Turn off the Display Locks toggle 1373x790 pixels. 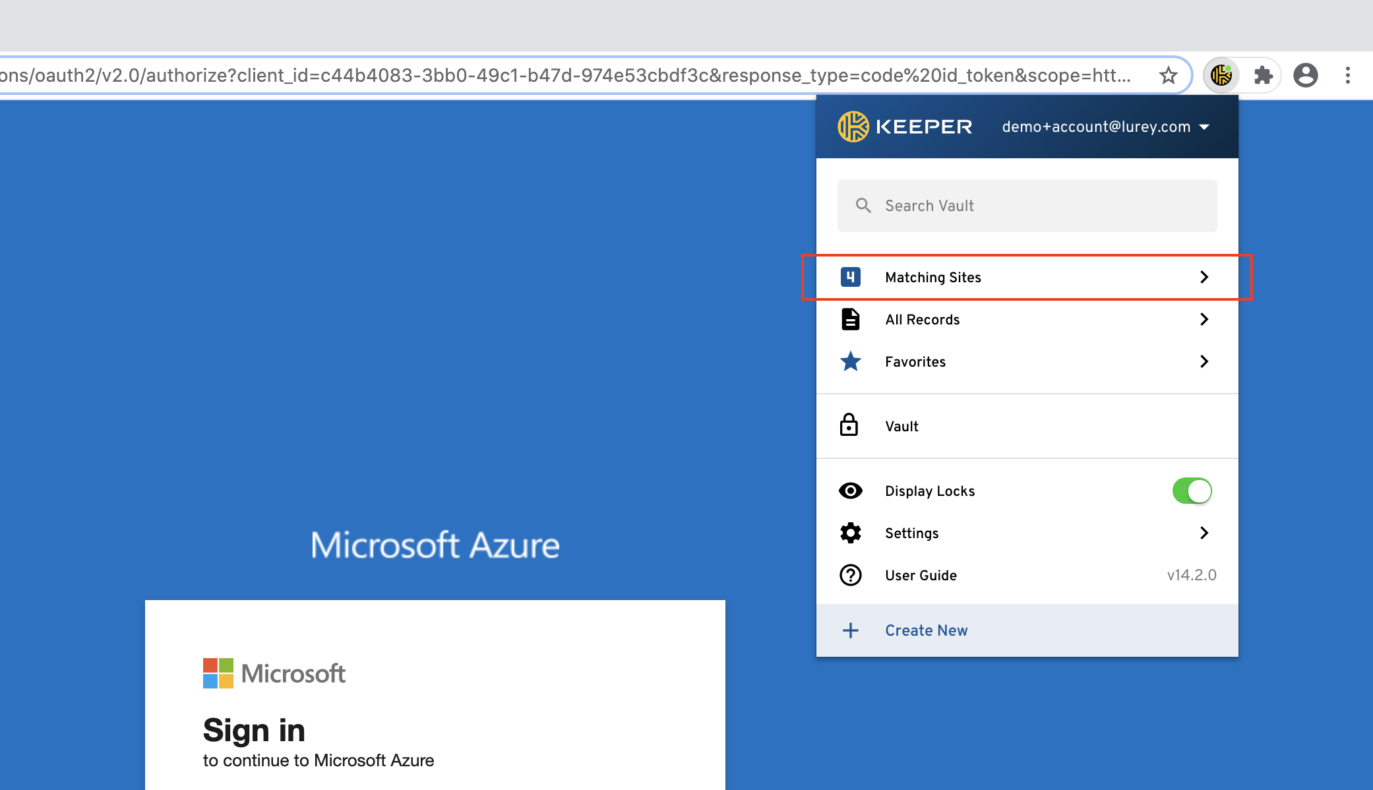(x=1192, y=491)
